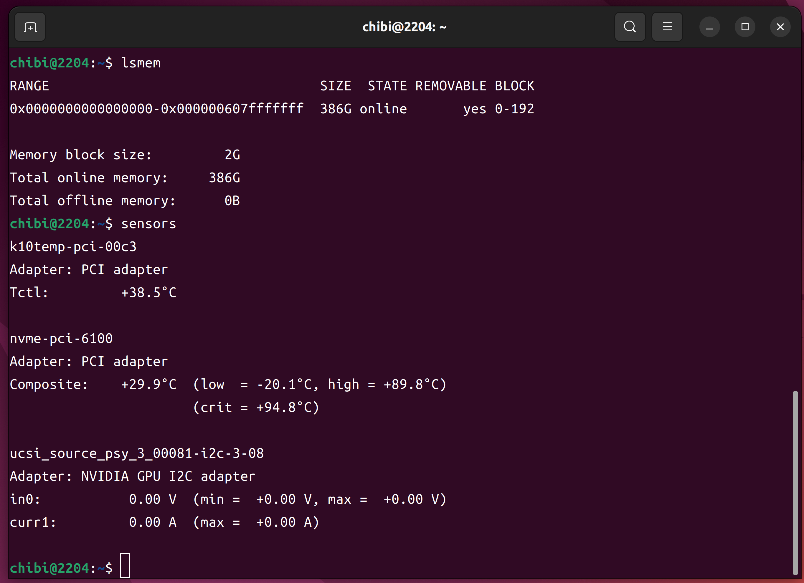This screenshot has width=804, height=583.
Task: Open a new terminal tab
Action: pyautogui.click(x=30, y=27)
